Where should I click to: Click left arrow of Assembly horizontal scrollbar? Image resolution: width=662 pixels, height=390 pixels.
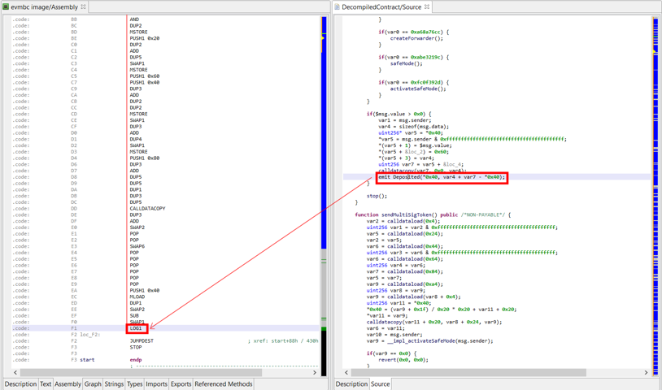(15, 373)
